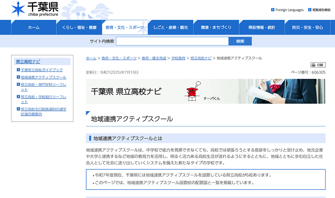Click arrow icon beside 閲覧補助機能
The height and width of the screenshot is (198, 335).
(309, 10)
